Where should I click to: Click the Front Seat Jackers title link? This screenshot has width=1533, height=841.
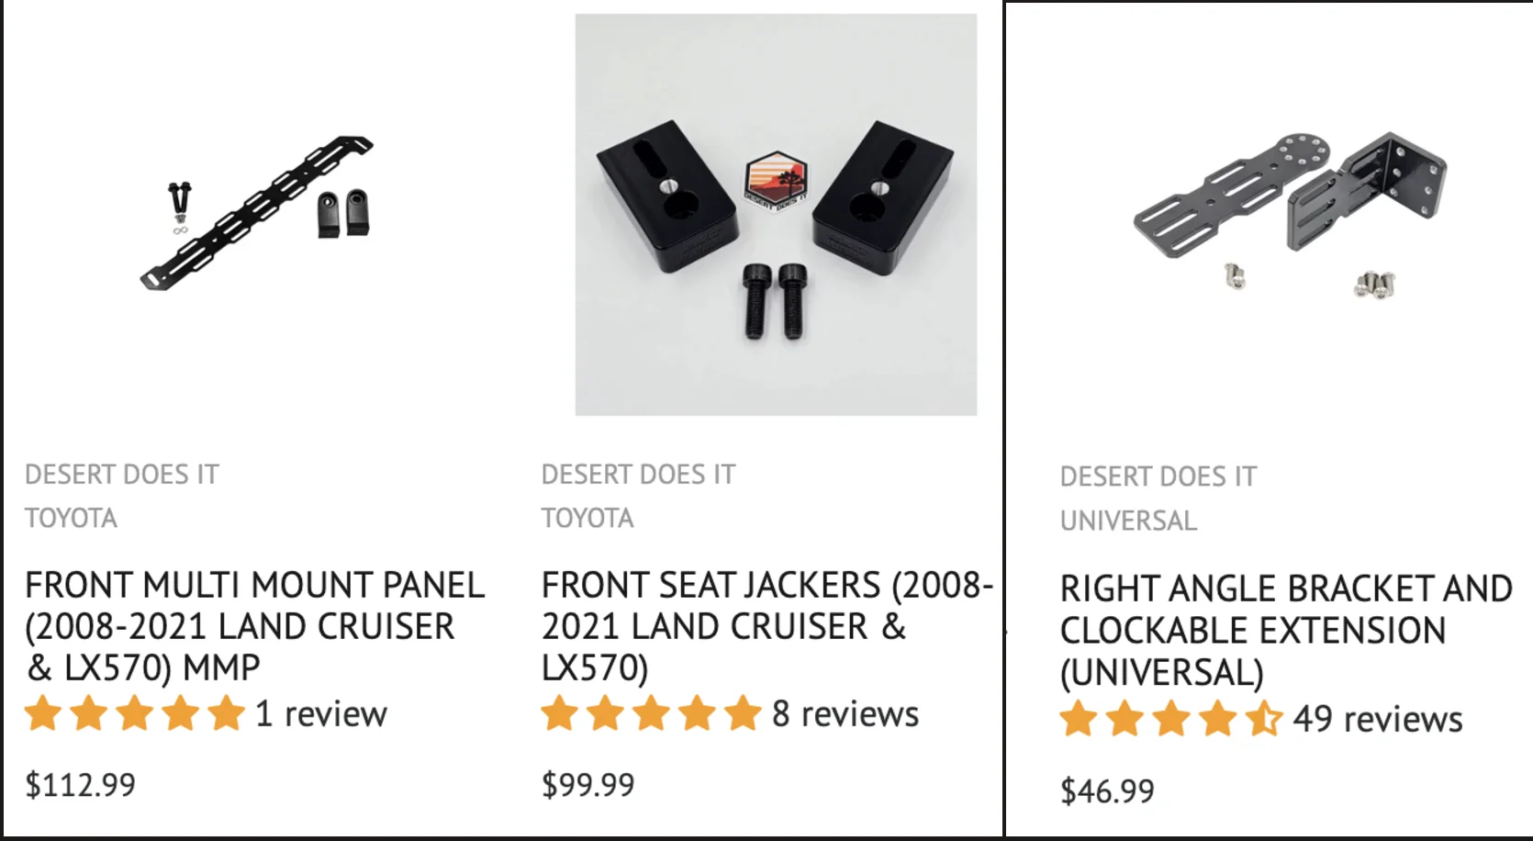(x=767, y=626)
